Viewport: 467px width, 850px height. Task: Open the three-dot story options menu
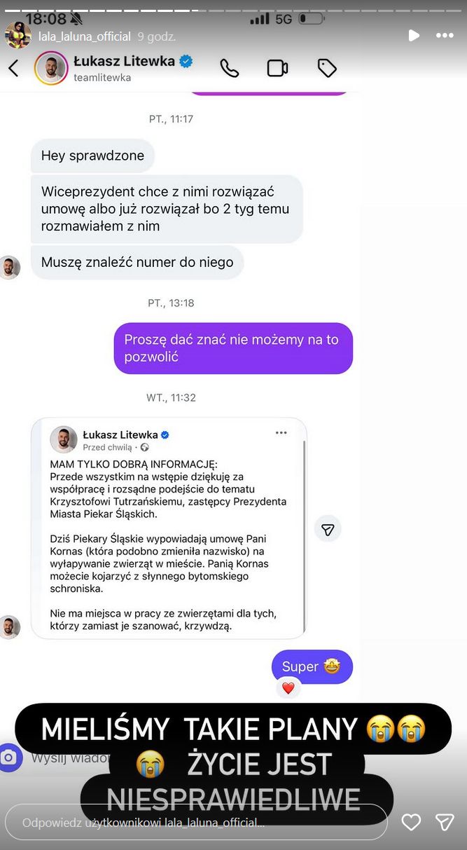444,35
